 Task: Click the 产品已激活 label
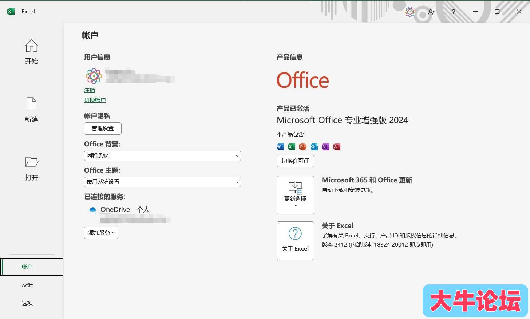(x=293, y=109)
